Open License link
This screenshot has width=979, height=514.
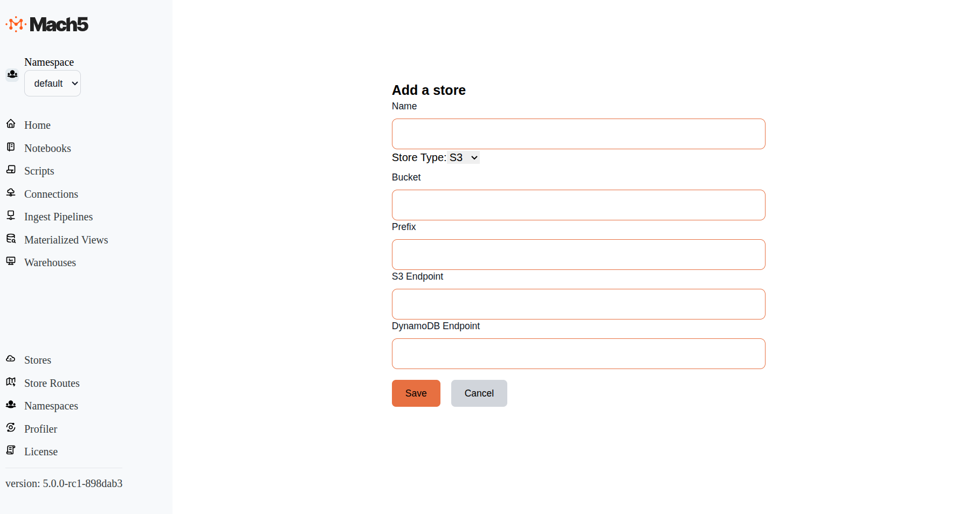(41, 452)
